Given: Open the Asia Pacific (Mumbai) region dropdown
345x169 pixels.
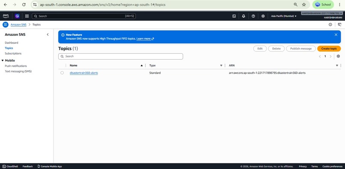Looking at the screenshot, I should (x=284, y=16).
